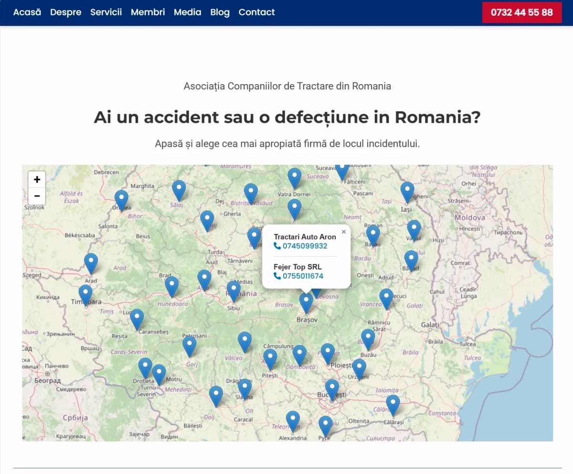
Task: Click the map pin near Timișoara
Action: 85,294
